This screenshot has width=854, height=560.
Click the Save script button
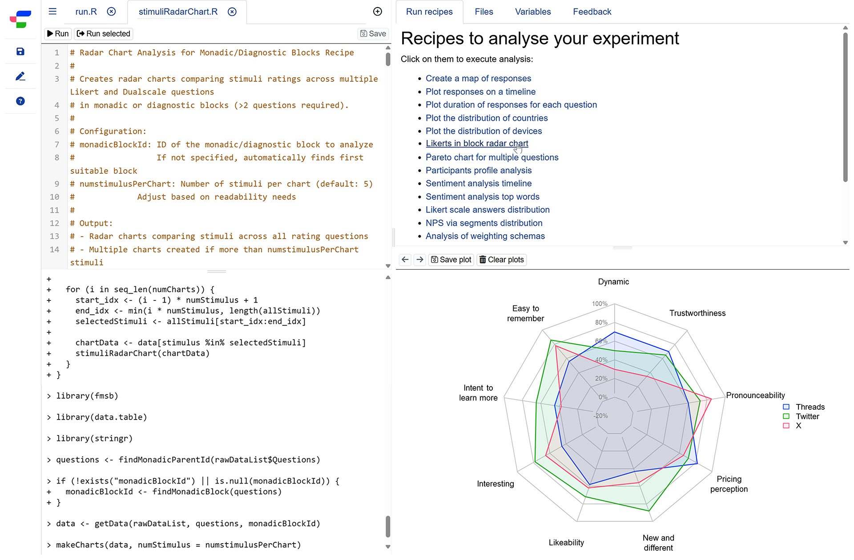pos(373,34)
